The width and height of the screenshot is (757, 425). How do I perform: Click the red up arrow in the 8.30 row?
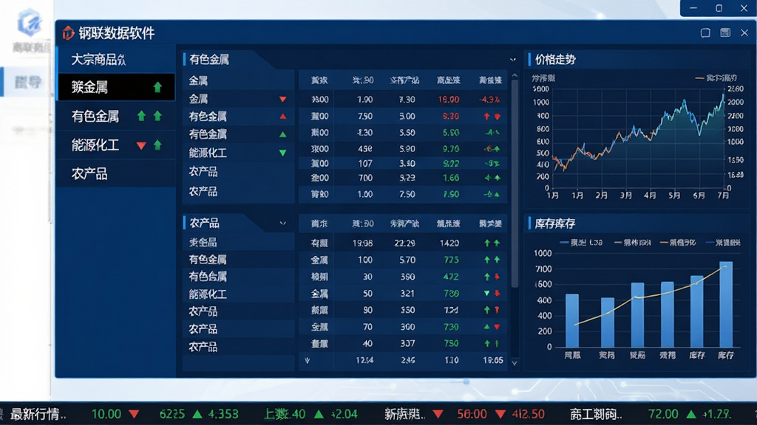tap(486, 116)
